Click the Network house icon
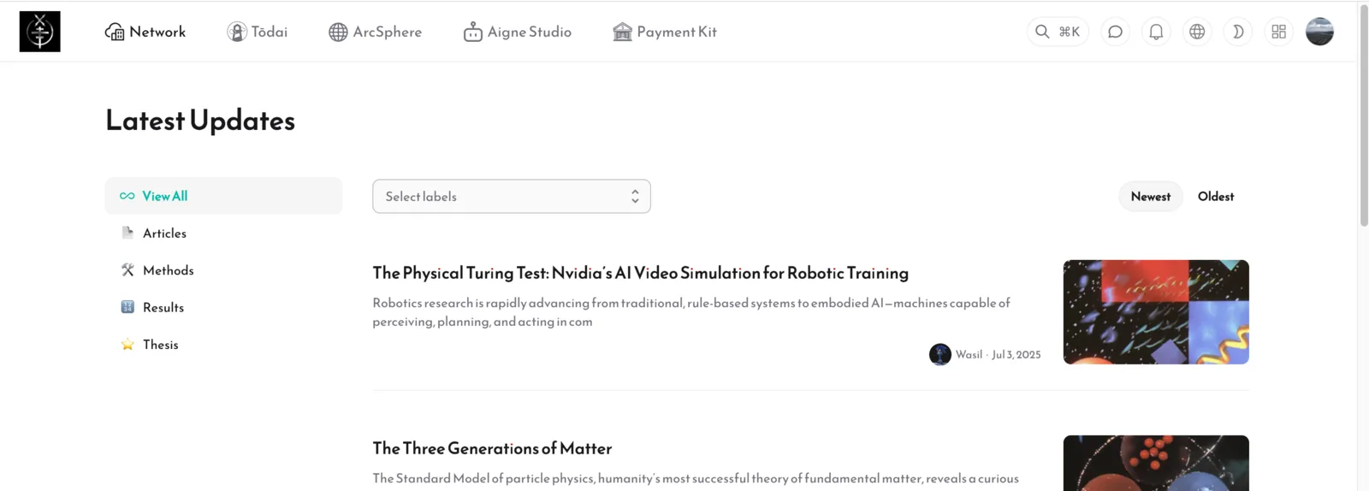Screen dimensions: 1369x491 [x=115, y=32]
